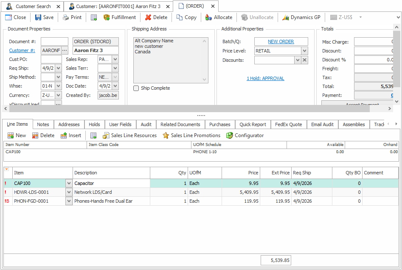The height and width of the screenshot is (270, 402).
Task: Enable the Ship Complete checkbox
Action: pyautogui.click(x=136, y=88)
